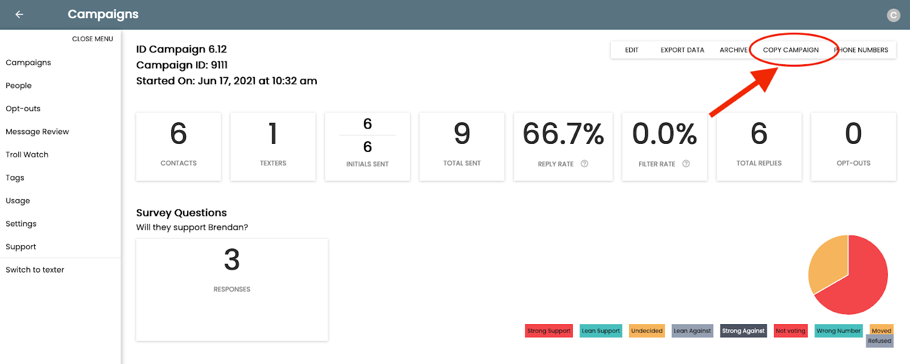Click the Undecided legend swatch
The width and height of the screenshot is (910, 364).
pos(647,331)
